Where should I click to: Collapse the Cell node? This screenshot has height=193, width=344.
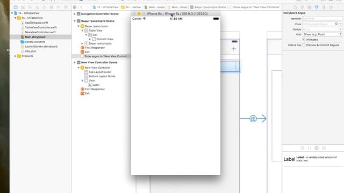click(x=86, y=35)
